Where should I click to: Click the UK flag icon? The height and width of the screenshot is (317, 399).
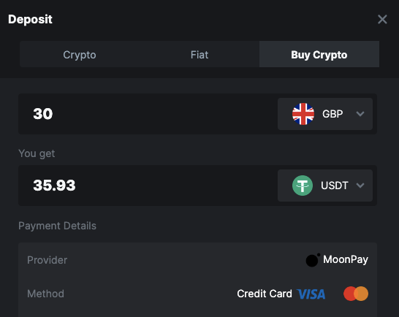coord(303,114)
